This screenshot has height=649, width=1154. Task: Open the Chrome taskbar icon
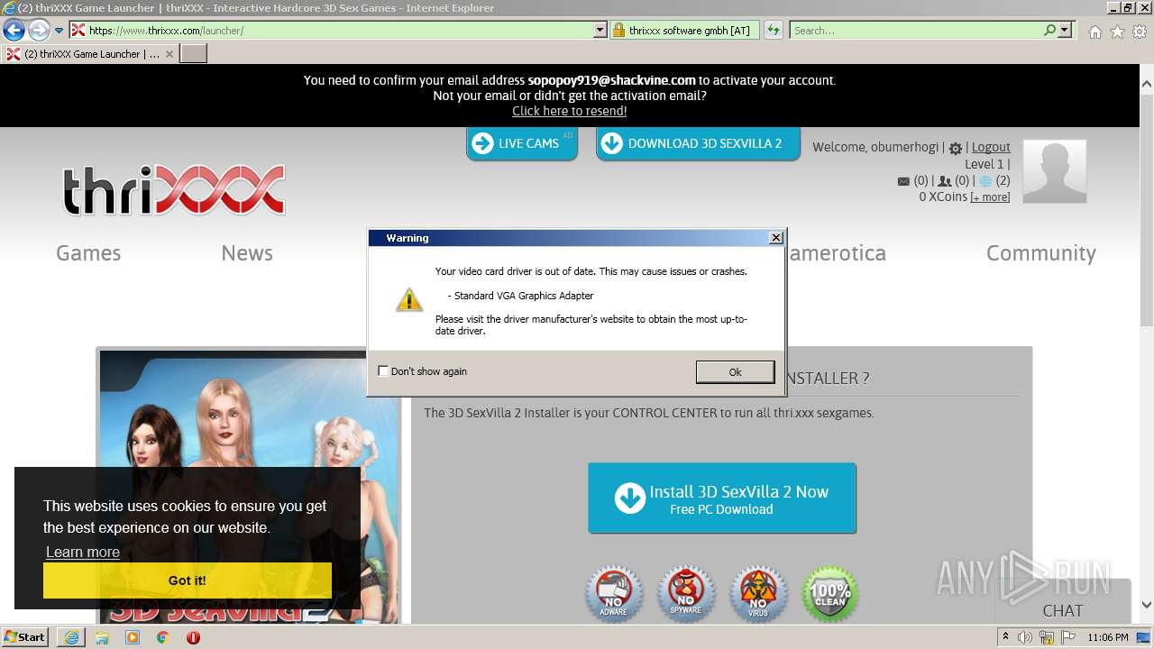click(x=163, y=637)
